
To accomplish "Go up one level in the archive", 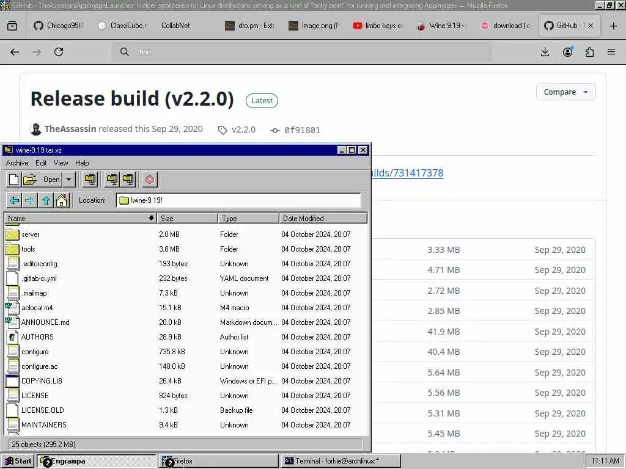I will [46, 200].
